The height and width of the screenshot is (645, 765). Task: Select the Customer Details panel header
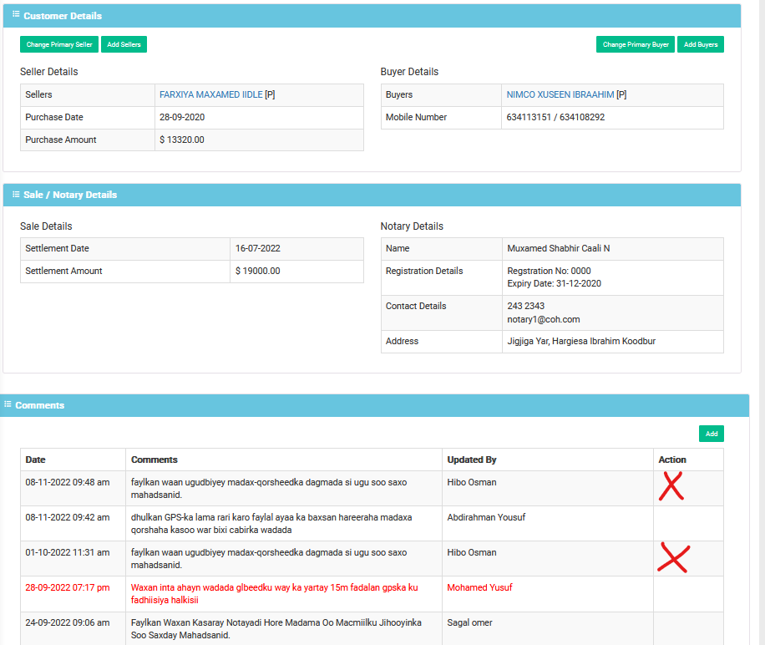372,16
